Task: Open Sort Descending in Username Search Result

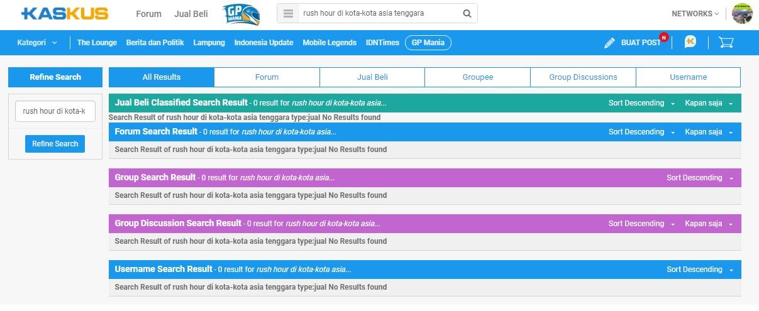Action: 700,270
